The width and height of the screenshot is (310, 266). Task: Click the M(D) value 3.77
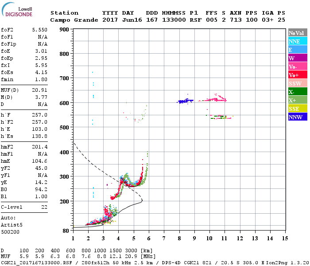pyautogui.click(x=41, y=98)
